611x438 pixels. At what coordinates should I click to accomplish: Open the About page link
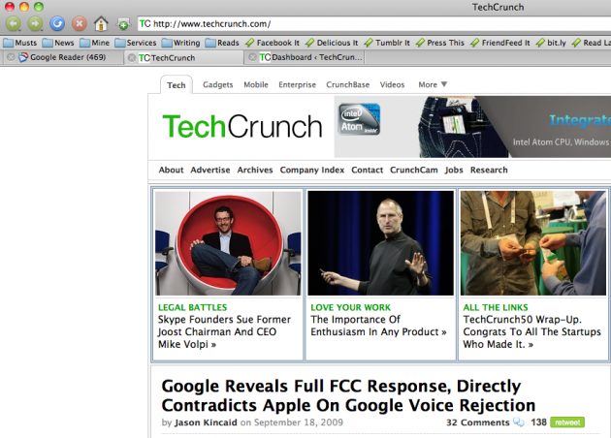171,170
